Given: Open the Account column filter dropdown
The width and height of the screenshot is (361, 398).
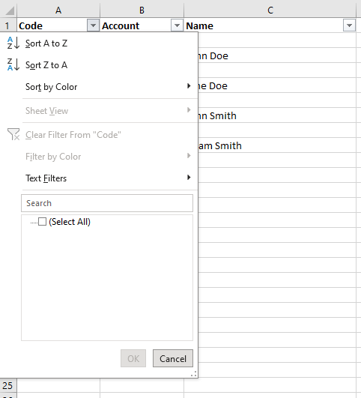Looking at the screenshot, I should click(177, 25).
